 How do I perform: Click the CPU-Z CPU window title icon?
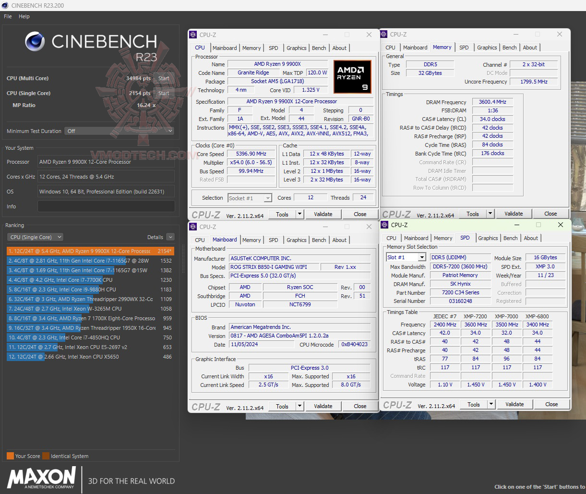pos(193,35)
